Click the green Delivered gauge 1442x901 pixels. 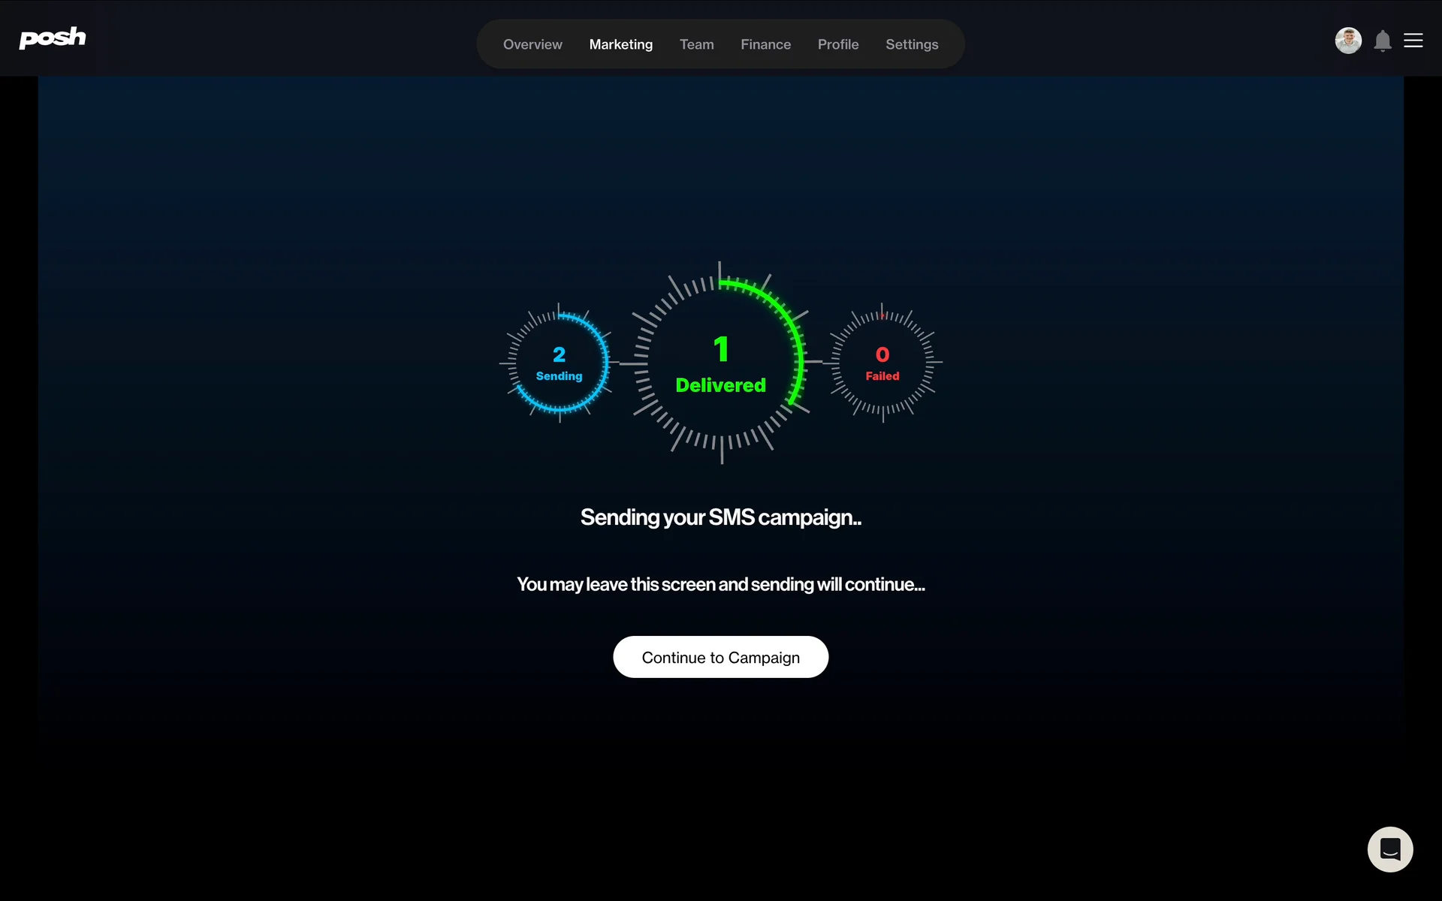click(721, 363)
